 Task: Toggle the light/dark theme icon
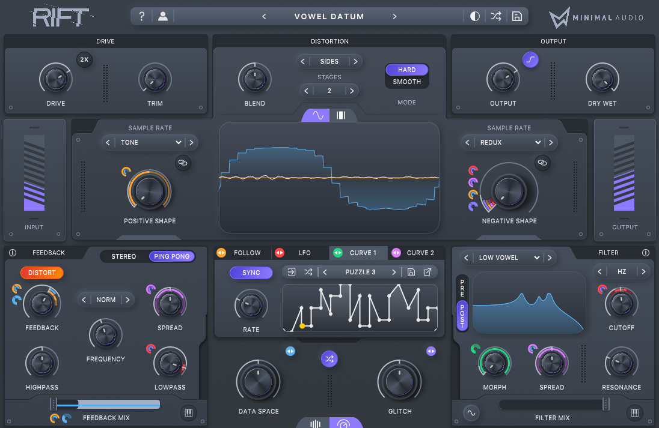pyautogui.click(x=475, y=16)
